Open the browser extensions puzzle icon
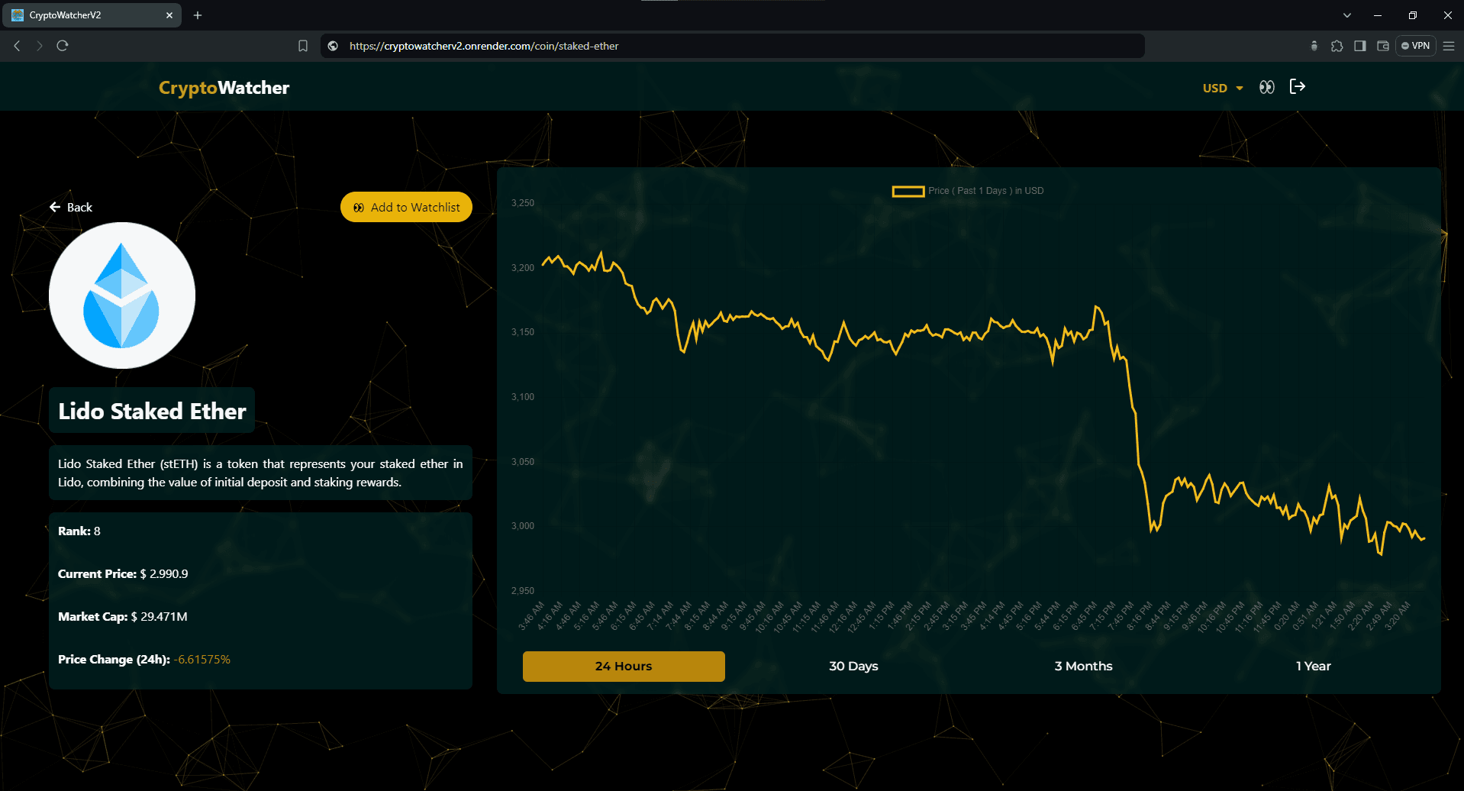Viewport: 1464px width, 791px height. pyautogui.click(x=1337, y=46)
